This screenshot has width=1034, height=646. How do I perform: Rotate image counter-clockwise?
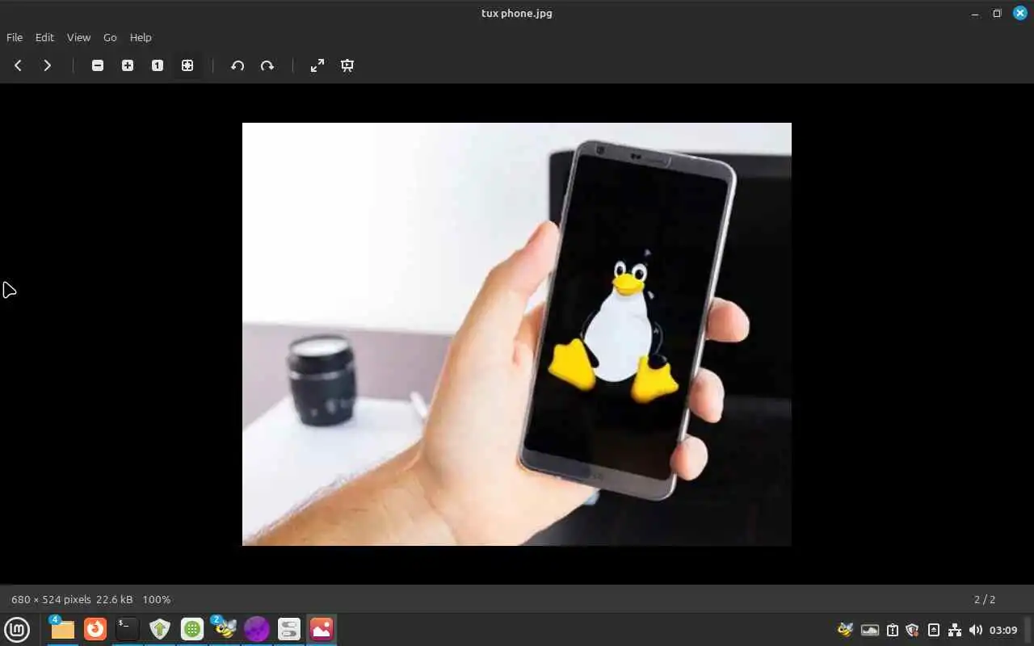tap(237, 65)
